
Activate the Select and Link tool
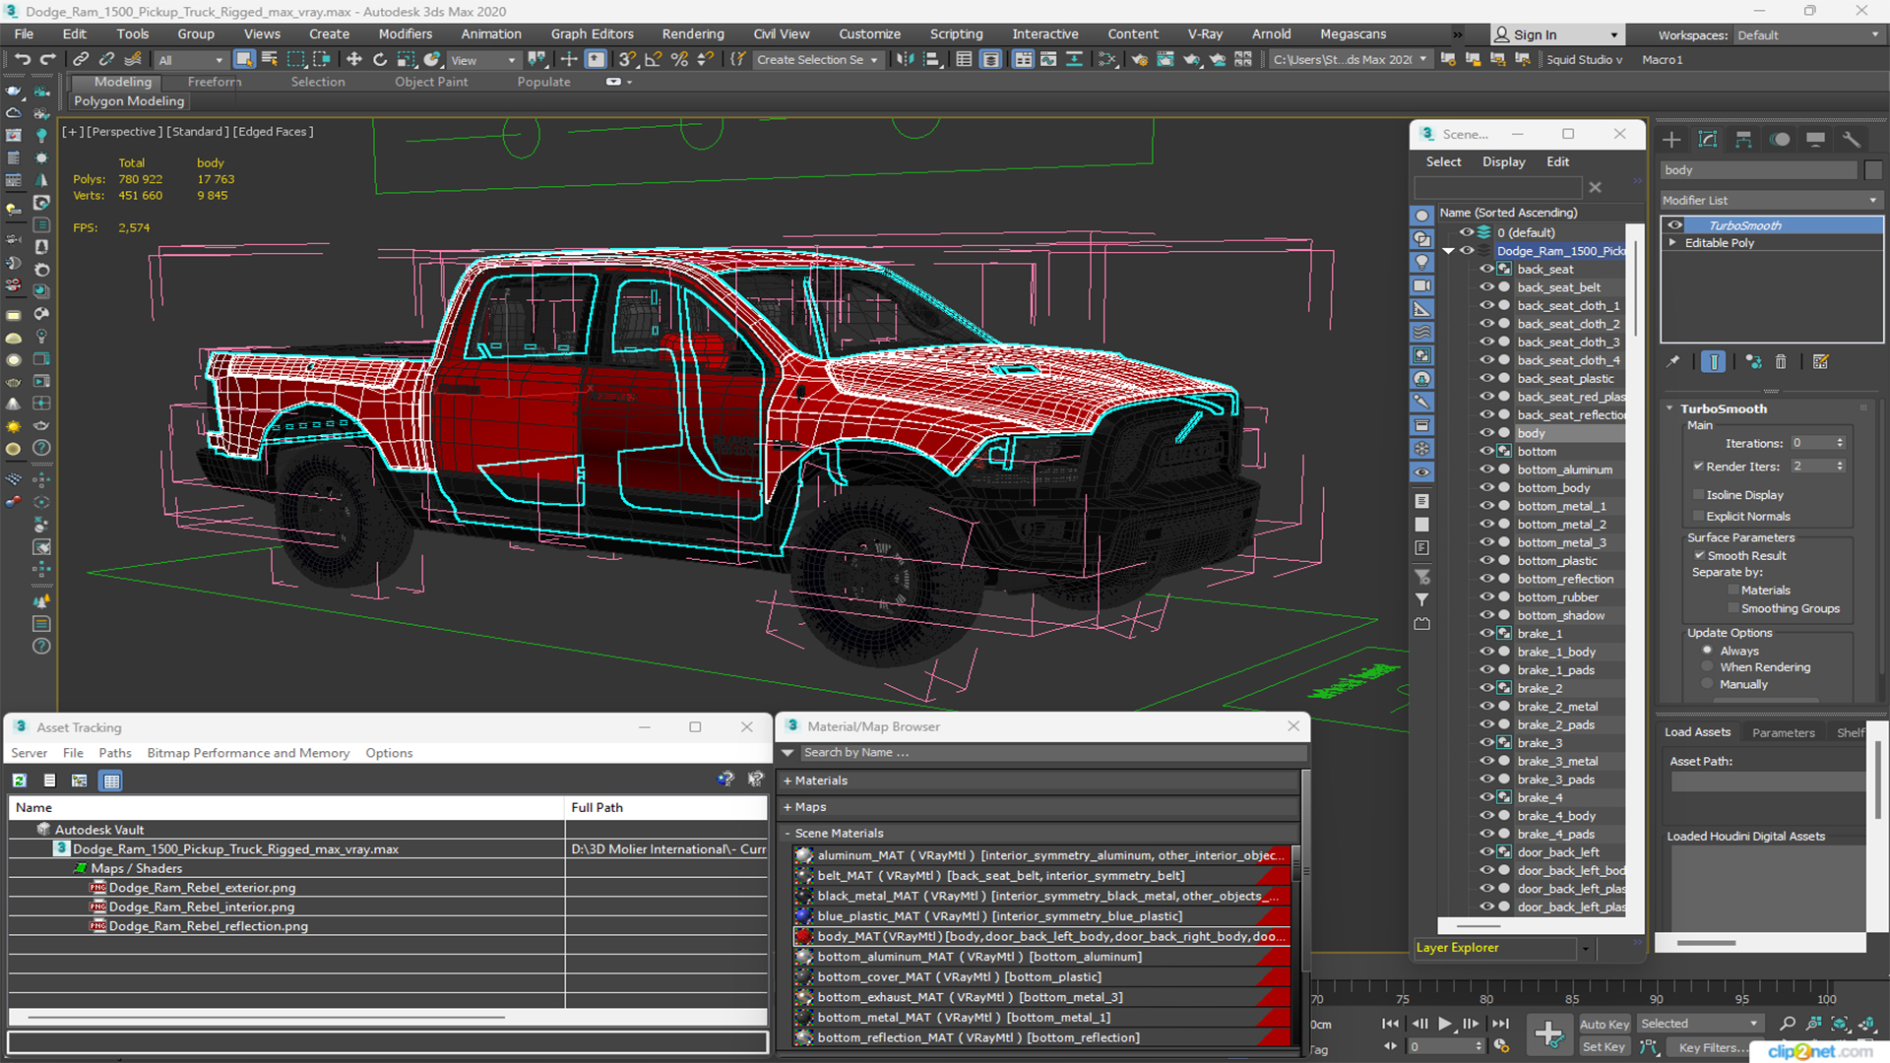pyautogui.click(x=81, y=60)
